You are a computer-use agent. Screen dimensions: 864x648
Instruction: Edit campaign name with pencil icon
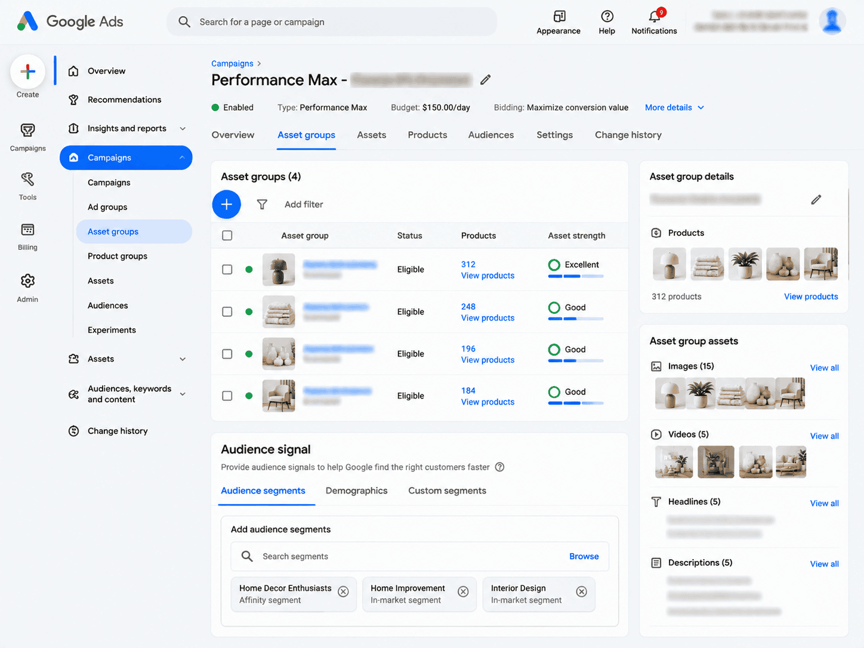[486, 79]
